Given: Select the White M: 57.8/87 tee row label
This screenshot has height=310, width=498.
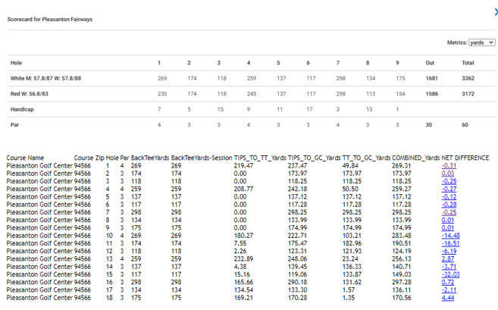Looking at the screenshot, I should 45,79.
